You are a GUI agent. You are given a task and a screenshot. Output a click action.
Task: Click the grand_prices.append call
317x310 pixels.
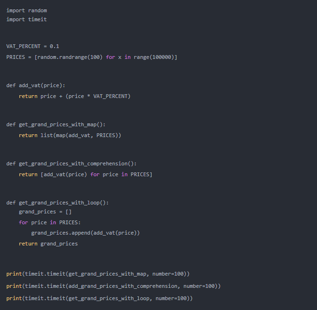[x=85, y=233]
